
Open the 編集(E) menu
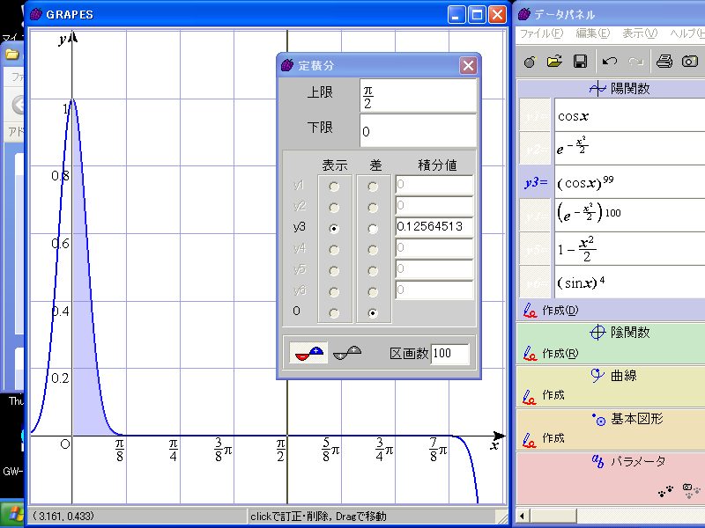pyautogui.click(x=592, y=33)
